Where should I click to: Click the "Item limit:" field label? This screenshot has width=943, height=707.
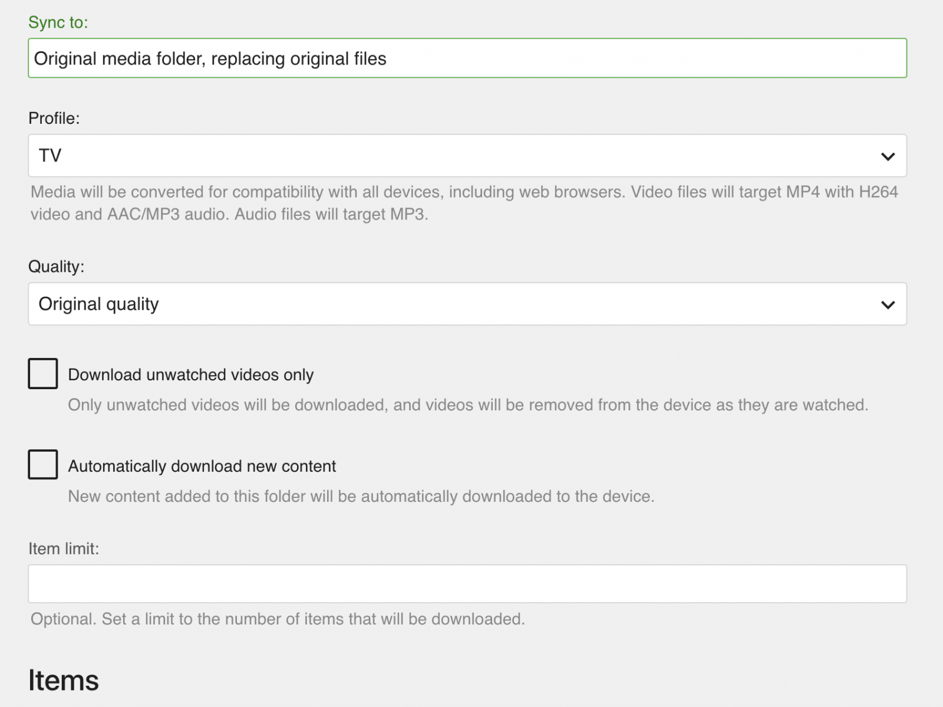pyautogui.click(x=64, y=549)
